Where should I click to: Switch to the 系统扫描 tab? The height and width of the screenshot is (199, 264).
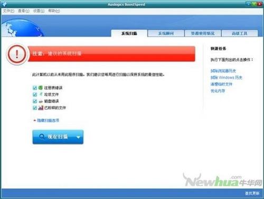[129, 33]
